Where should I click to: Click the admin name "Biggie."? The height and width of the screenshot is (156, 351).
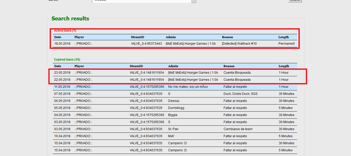pos(173,115)
